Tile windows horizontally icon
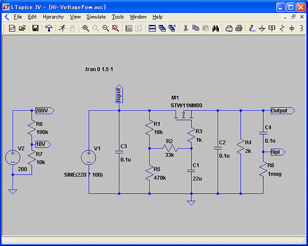This screenshot has height=246, width=308. point(152,29)
